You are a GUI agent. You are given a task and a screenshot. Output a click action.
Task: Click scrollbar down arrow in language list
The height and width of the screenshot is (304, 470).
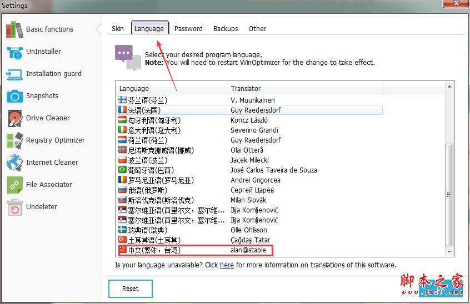point(449,251)
